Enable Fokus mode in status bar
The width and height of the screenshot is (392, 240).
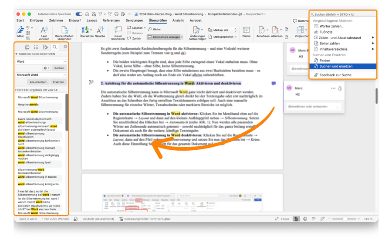pos(282,219)
